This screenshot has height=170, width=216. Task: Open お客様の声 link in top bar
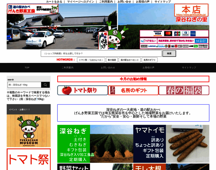tap(143, 2)
